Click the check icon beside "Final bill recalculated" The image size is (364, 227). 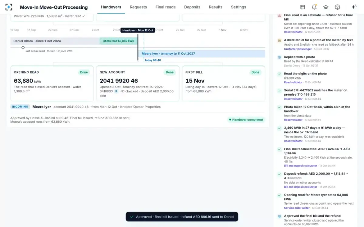tap(279, 149)
